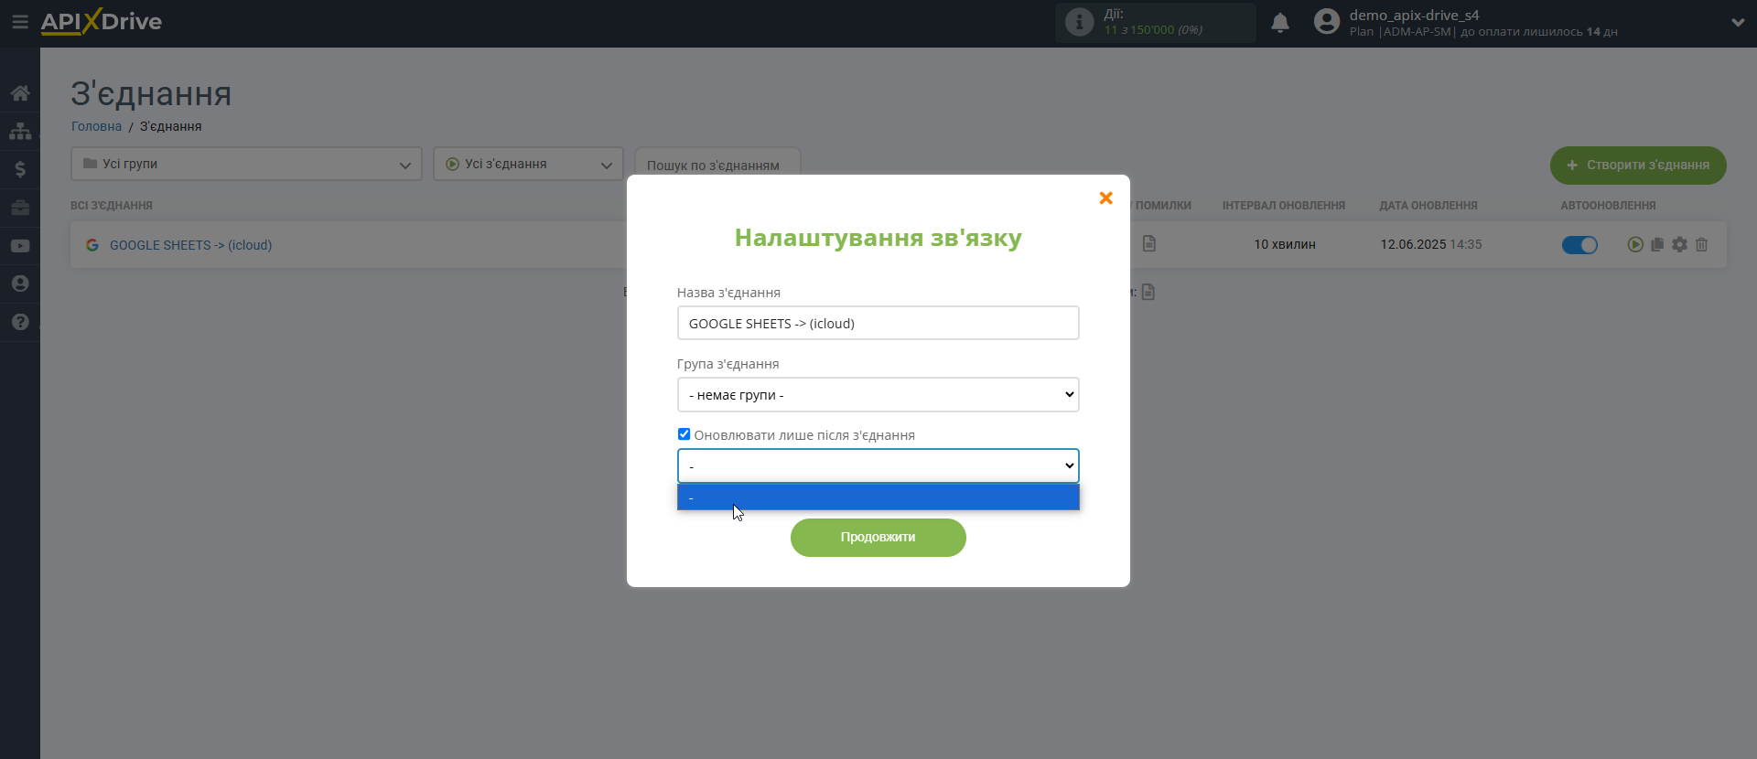1757x759 pixels.
Task: Click the log document icon in connection row
Action: coord(1149,243)
